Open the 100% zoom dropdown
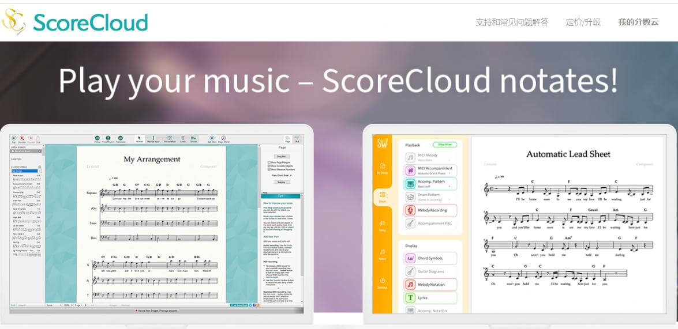 pyautogui.click(x=68, y=305)
